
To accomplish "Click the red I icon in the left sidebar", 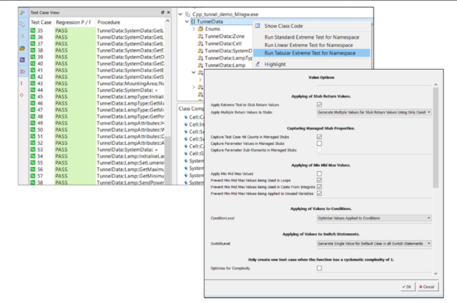I will pyautogui.click(x=22, y=83).
